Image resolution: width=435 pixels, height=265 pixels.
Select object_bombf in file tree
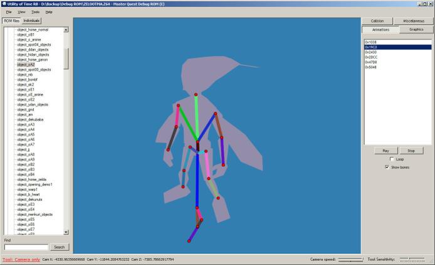(27, 79)
